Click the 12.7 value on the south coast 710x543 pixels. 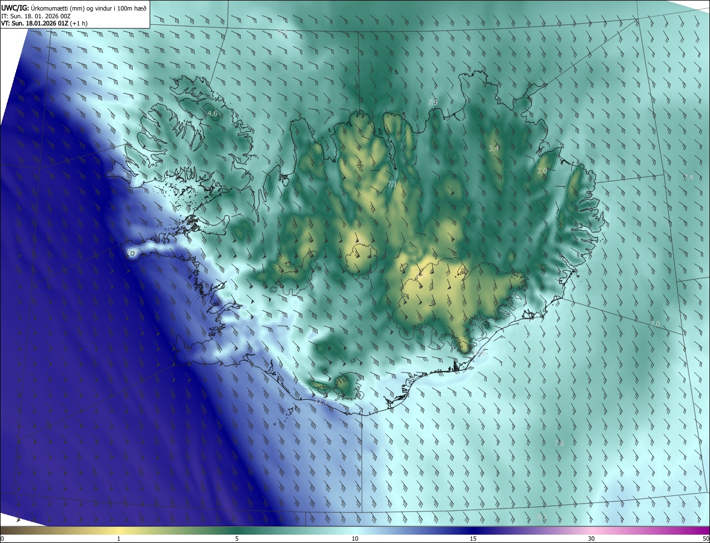tap(321, 401)
